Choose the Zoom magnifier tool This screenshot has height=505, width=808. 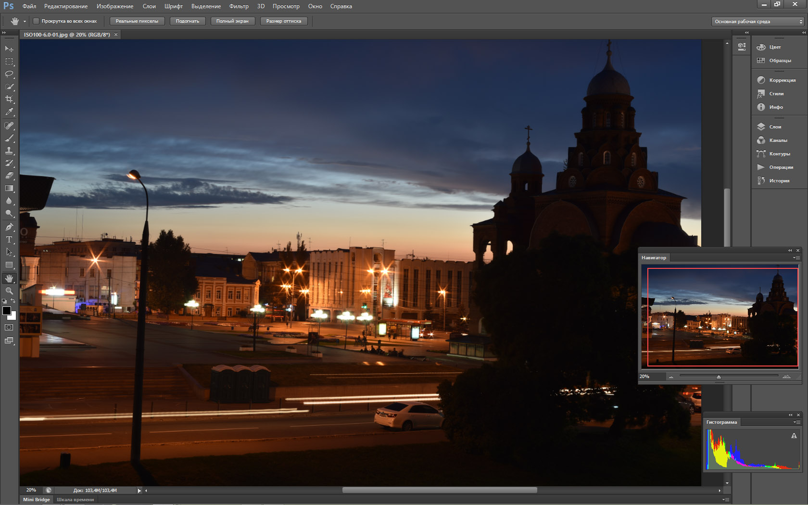point(9,291)
